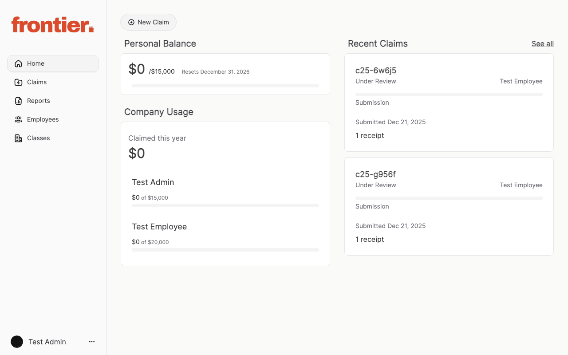Click the Under Review status on c25-g956f
The height and width of the screenshot is (355, 568).
(376, 185)
